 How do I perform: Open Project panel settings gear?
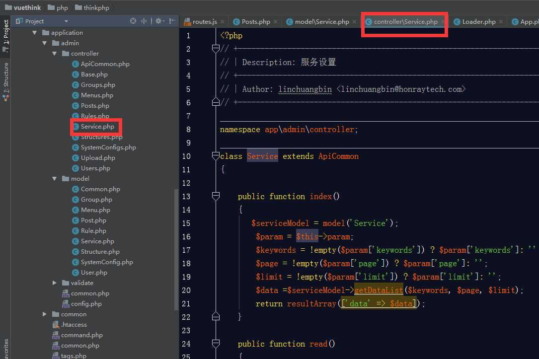click(159, 21)
